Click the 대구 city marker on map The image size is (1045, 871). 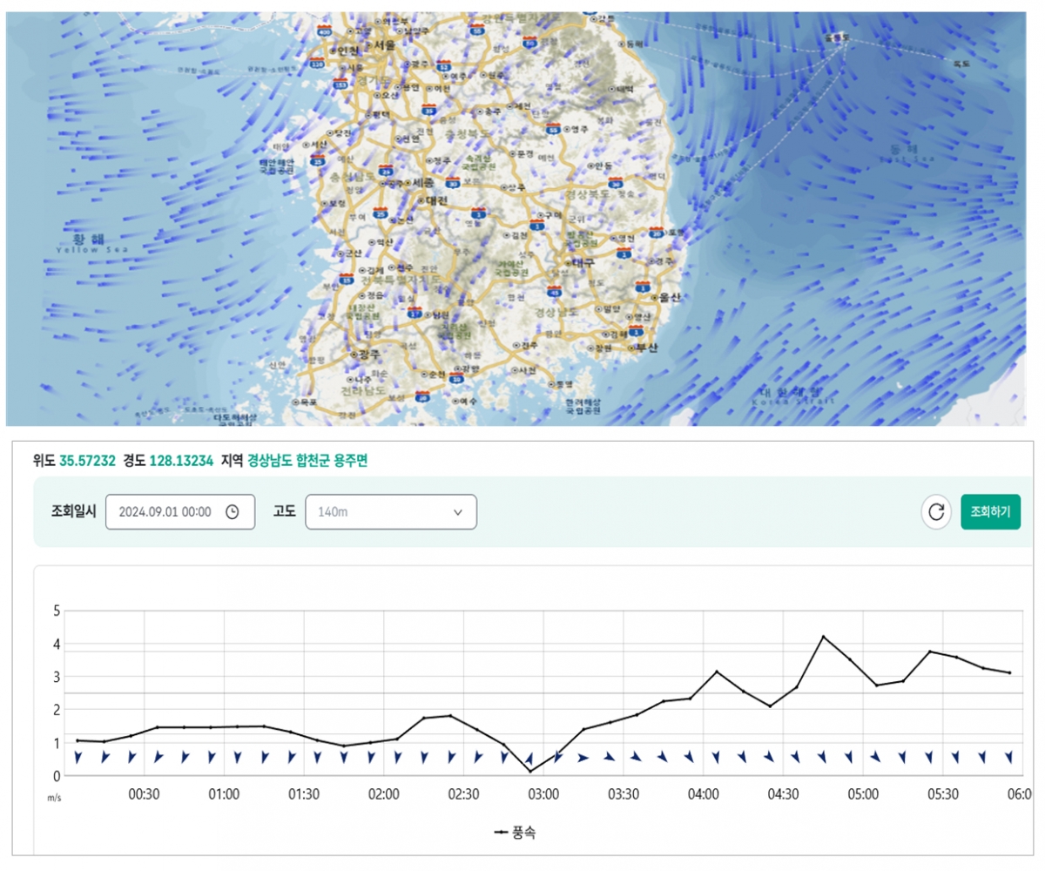(569, 262)
